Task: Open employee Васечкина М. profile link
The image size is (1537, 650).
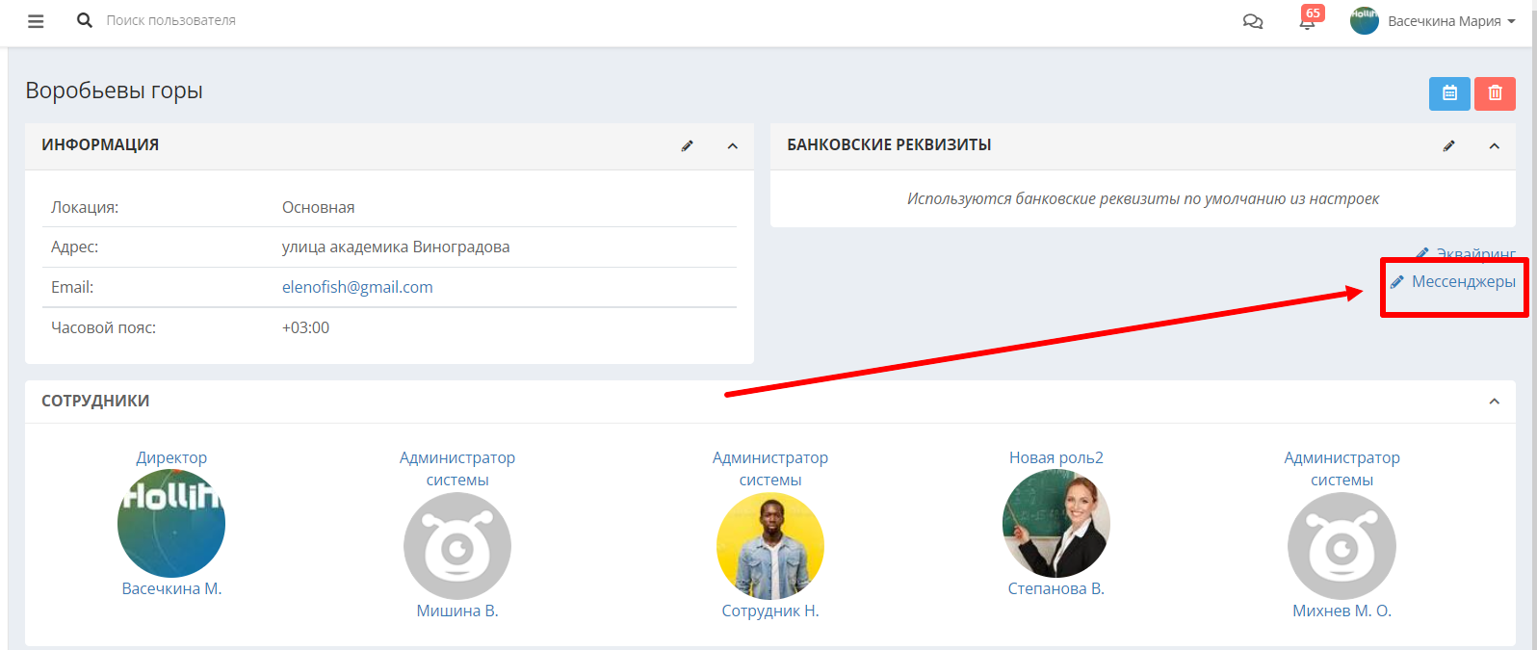Action: tap(171, 588)
